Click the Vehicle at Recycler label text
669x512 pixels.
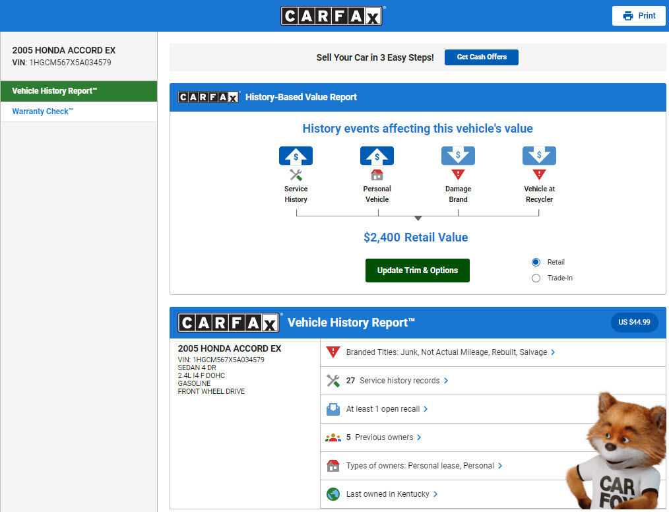tap(539, 194)
